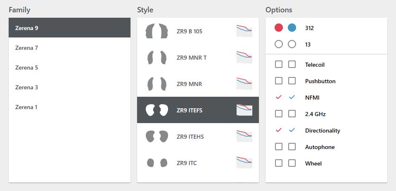
Task: Click the ZR9 ITC device shape icon
Action: coord(157,163)
